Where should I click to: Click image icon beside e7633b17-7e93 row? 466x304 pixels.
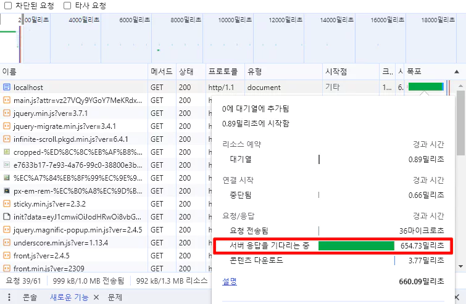coord(7,165)
